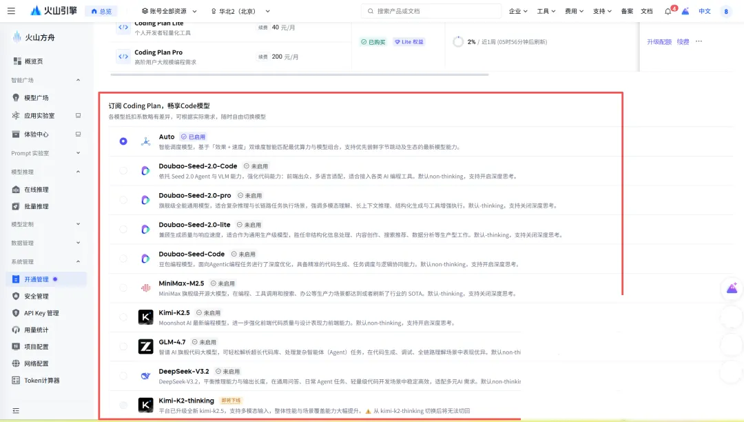
Task: Click the user avatar icon
Action: pos(726,12)
